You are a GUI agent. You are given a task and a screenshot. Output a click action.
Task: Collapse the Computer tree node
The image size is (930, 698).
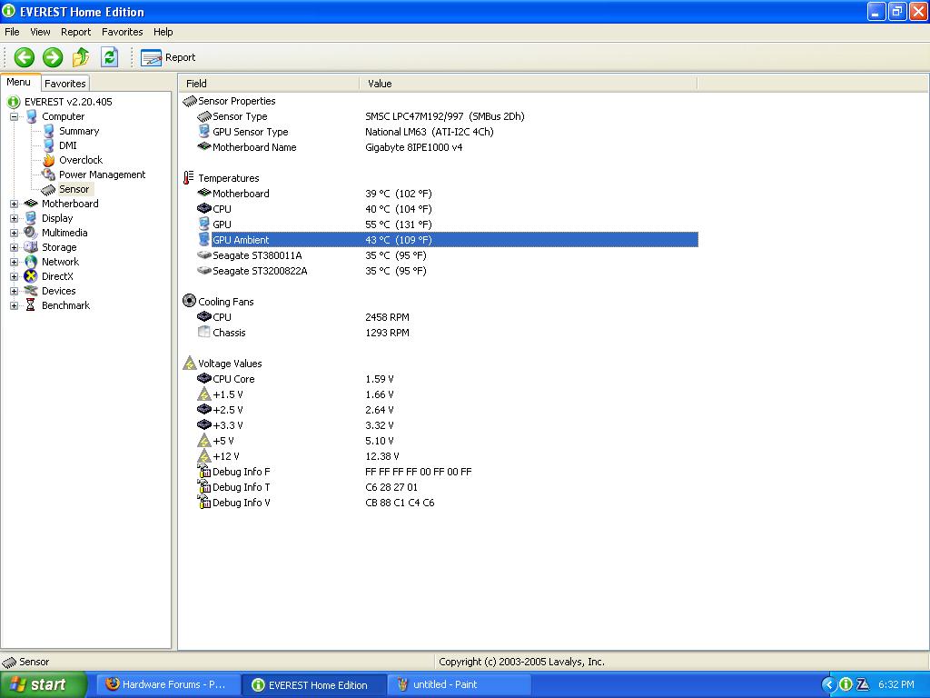pyautogui.click(x=14, y=117)
